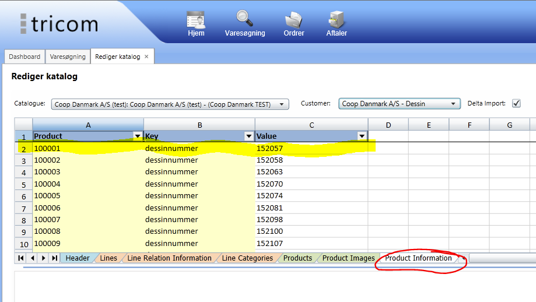Viewport: 536px width, 302px height.
Task: Click the horizontal sheet scrollbar
Action: pos(503,258)
